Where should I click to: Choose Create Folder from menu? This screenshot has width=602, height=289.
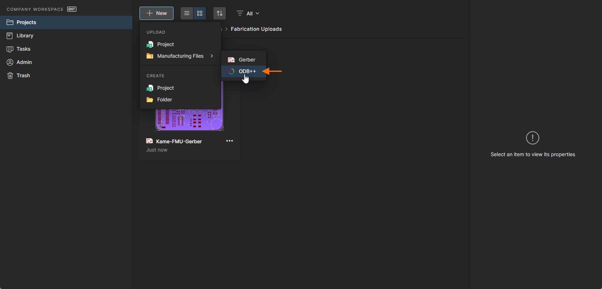point(180,100)
